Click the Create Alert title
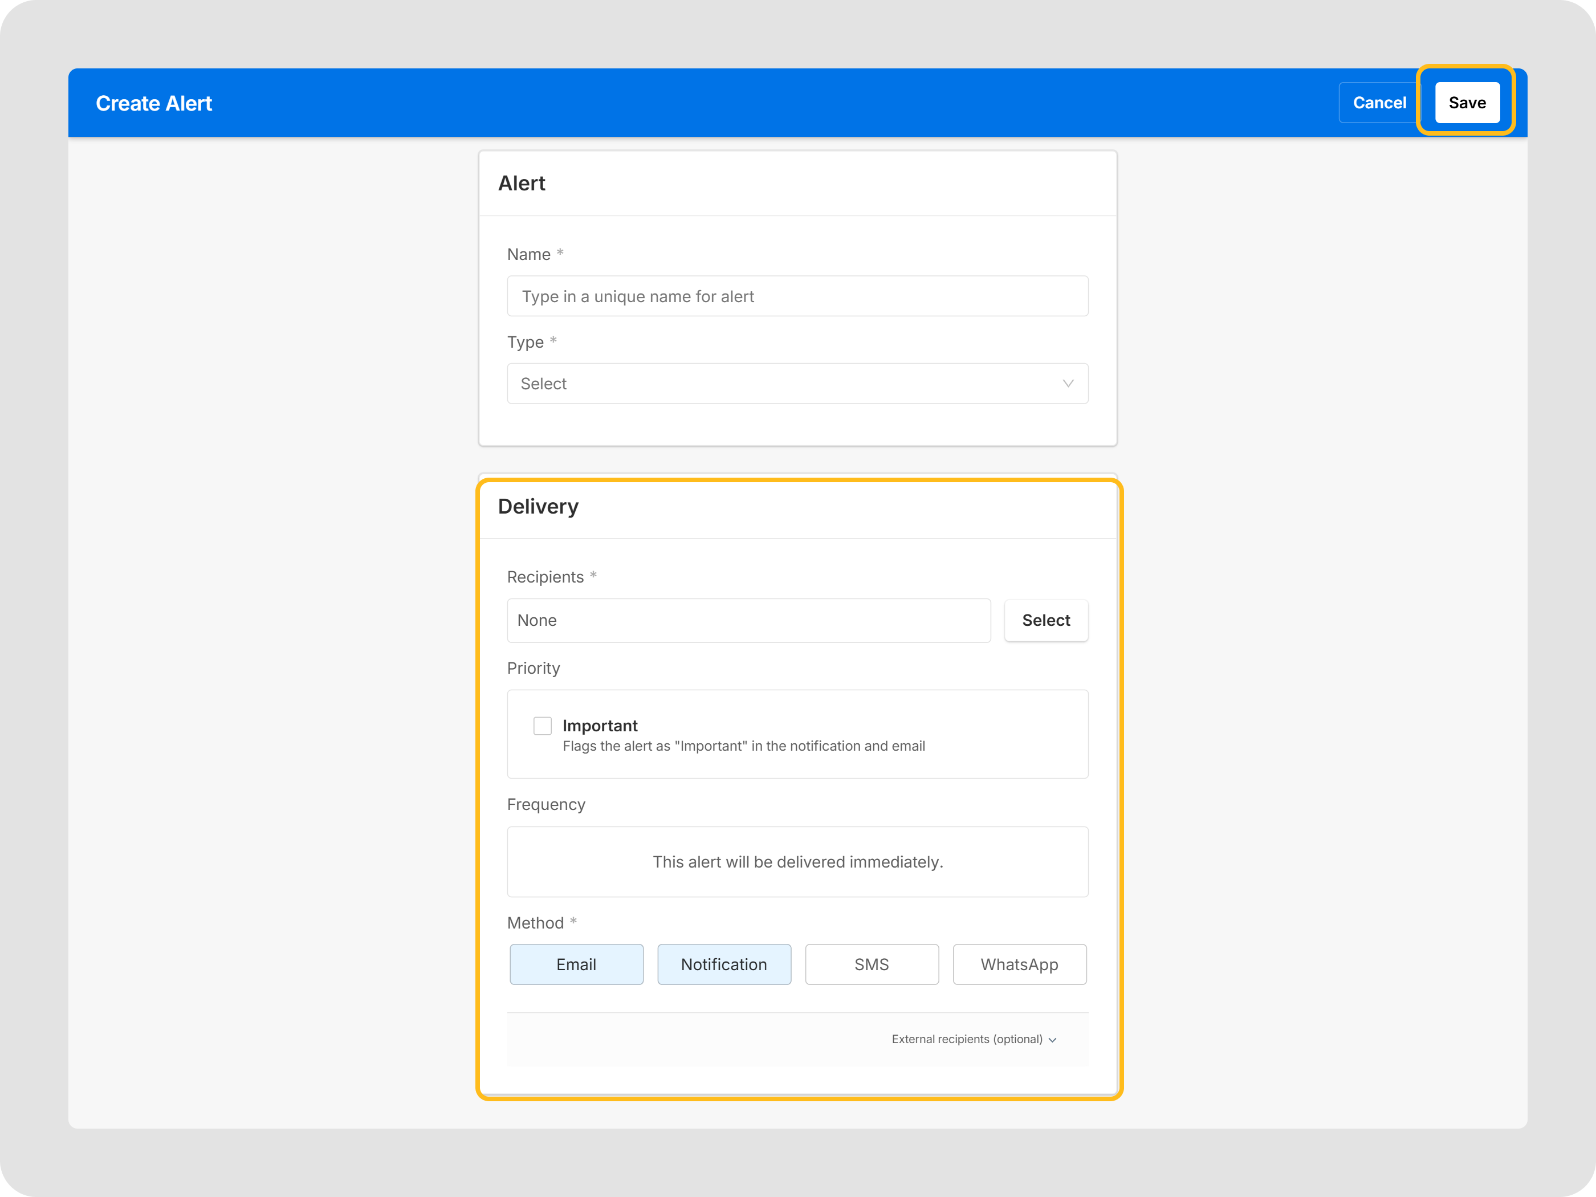The width and height of the screenshot is (1596, 1197). click(x=154, y=103)
